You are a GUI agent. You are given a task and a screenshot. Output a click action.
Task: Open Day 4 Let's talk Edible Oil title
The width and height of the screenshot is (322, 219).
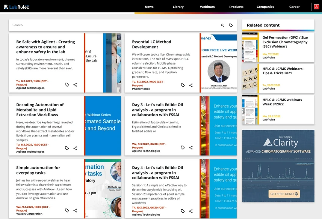[157, 173]
